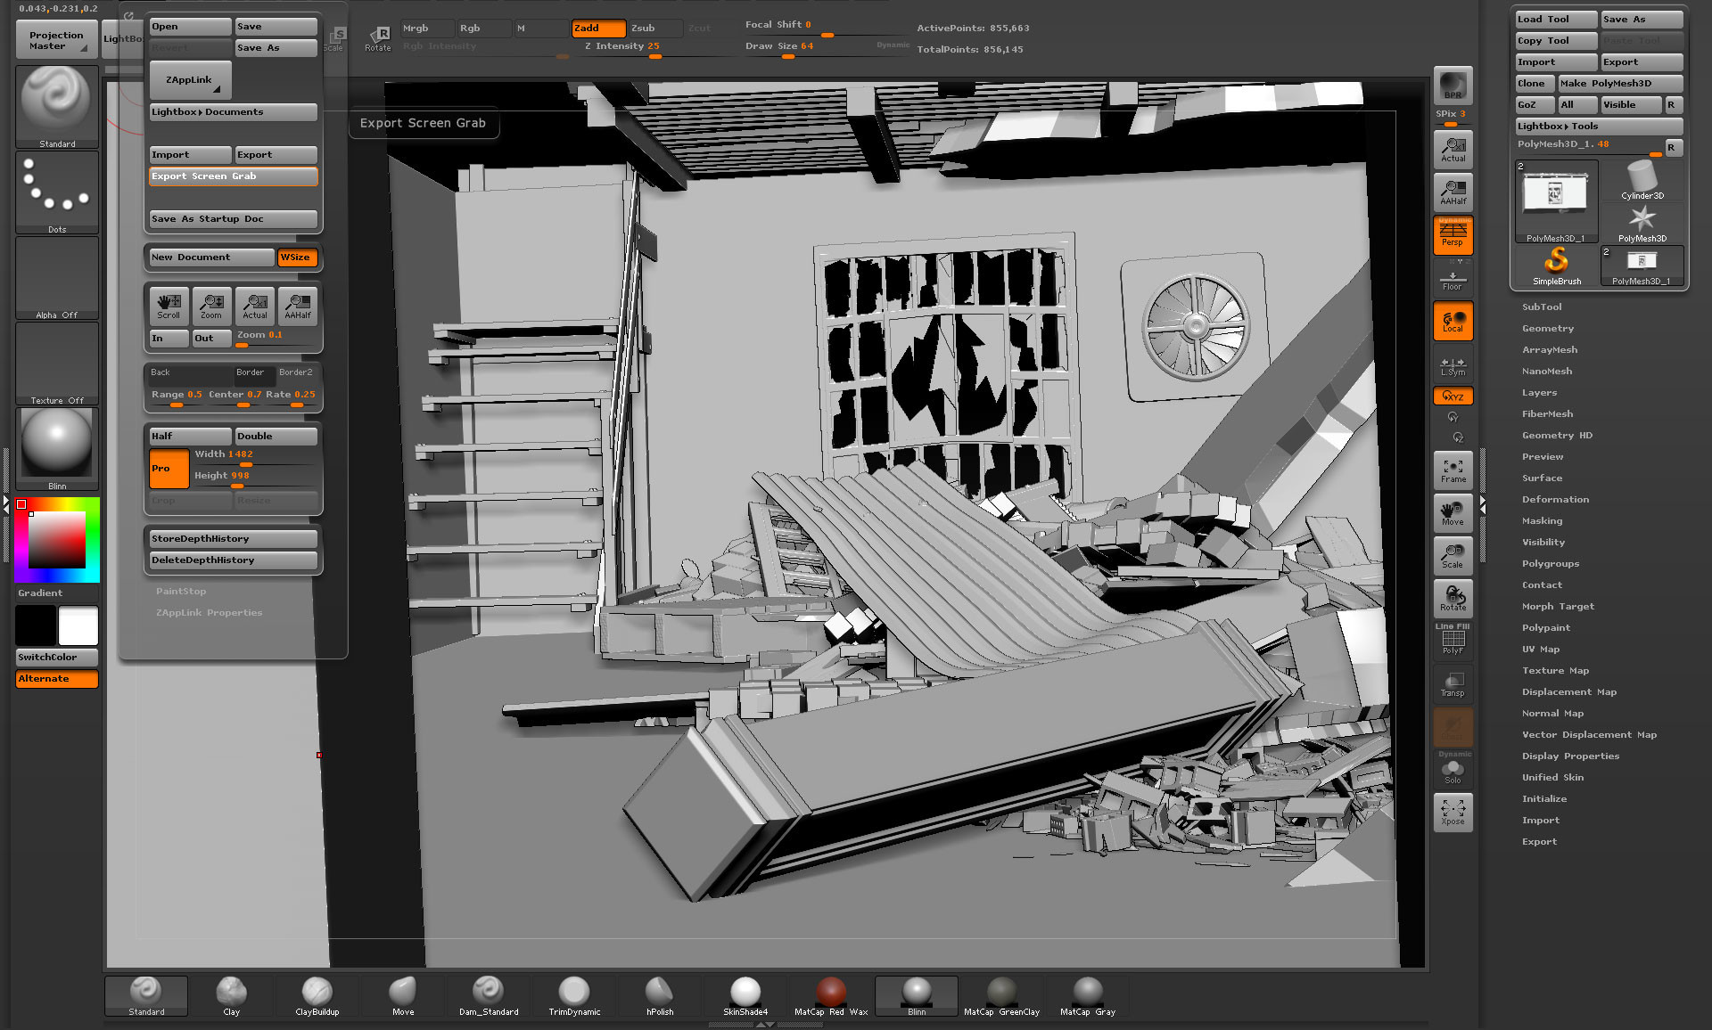Viewport: 1712px width, 1030px height.
Task: Disable the WSize toggle
Action: 296,257
